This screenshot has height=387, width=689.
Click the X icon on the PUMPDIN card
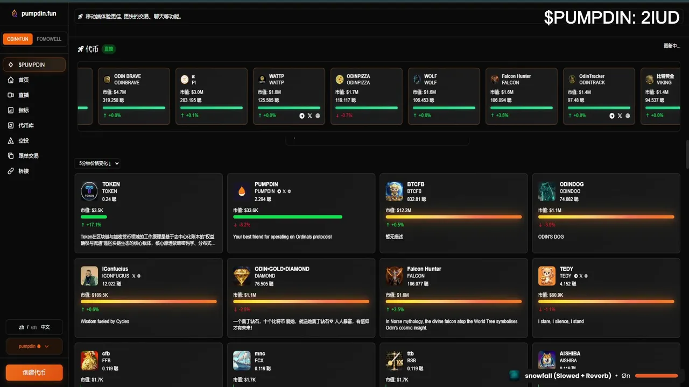click(x=284, y=191)
